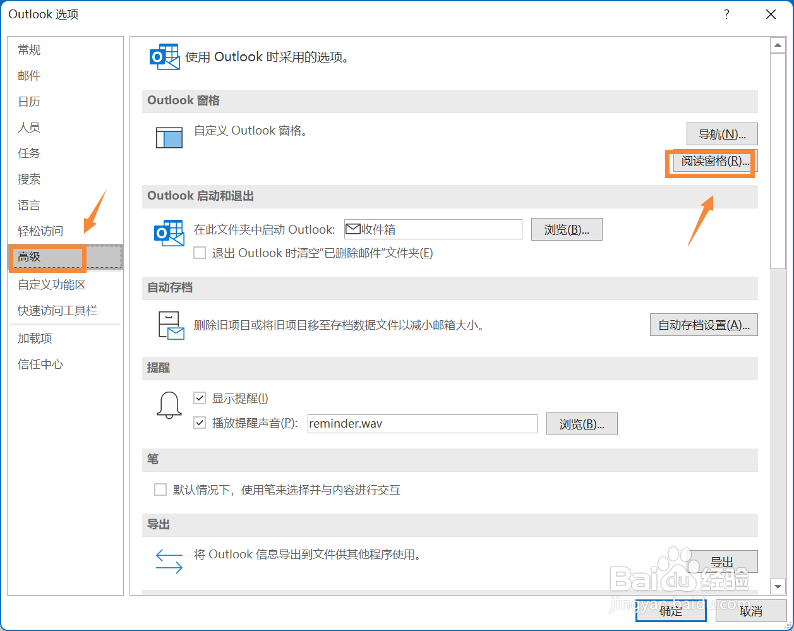Screen dimensions: 794x631
Task: Click the vertical scrollbar thumb
Action: 778,161
